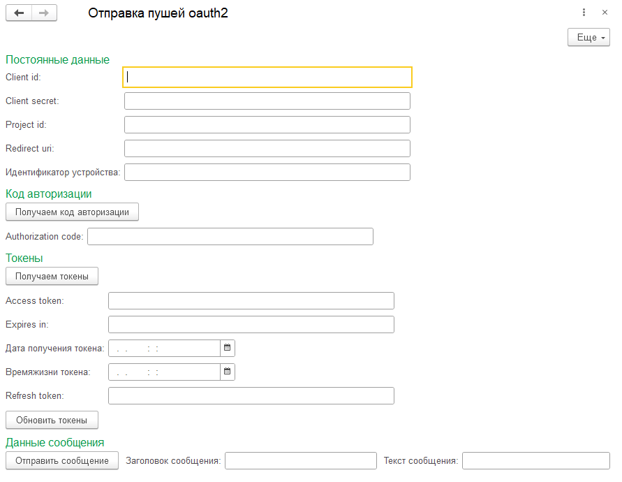
Task: Click into the Redirect uri field
Action: tap(267, 149)
